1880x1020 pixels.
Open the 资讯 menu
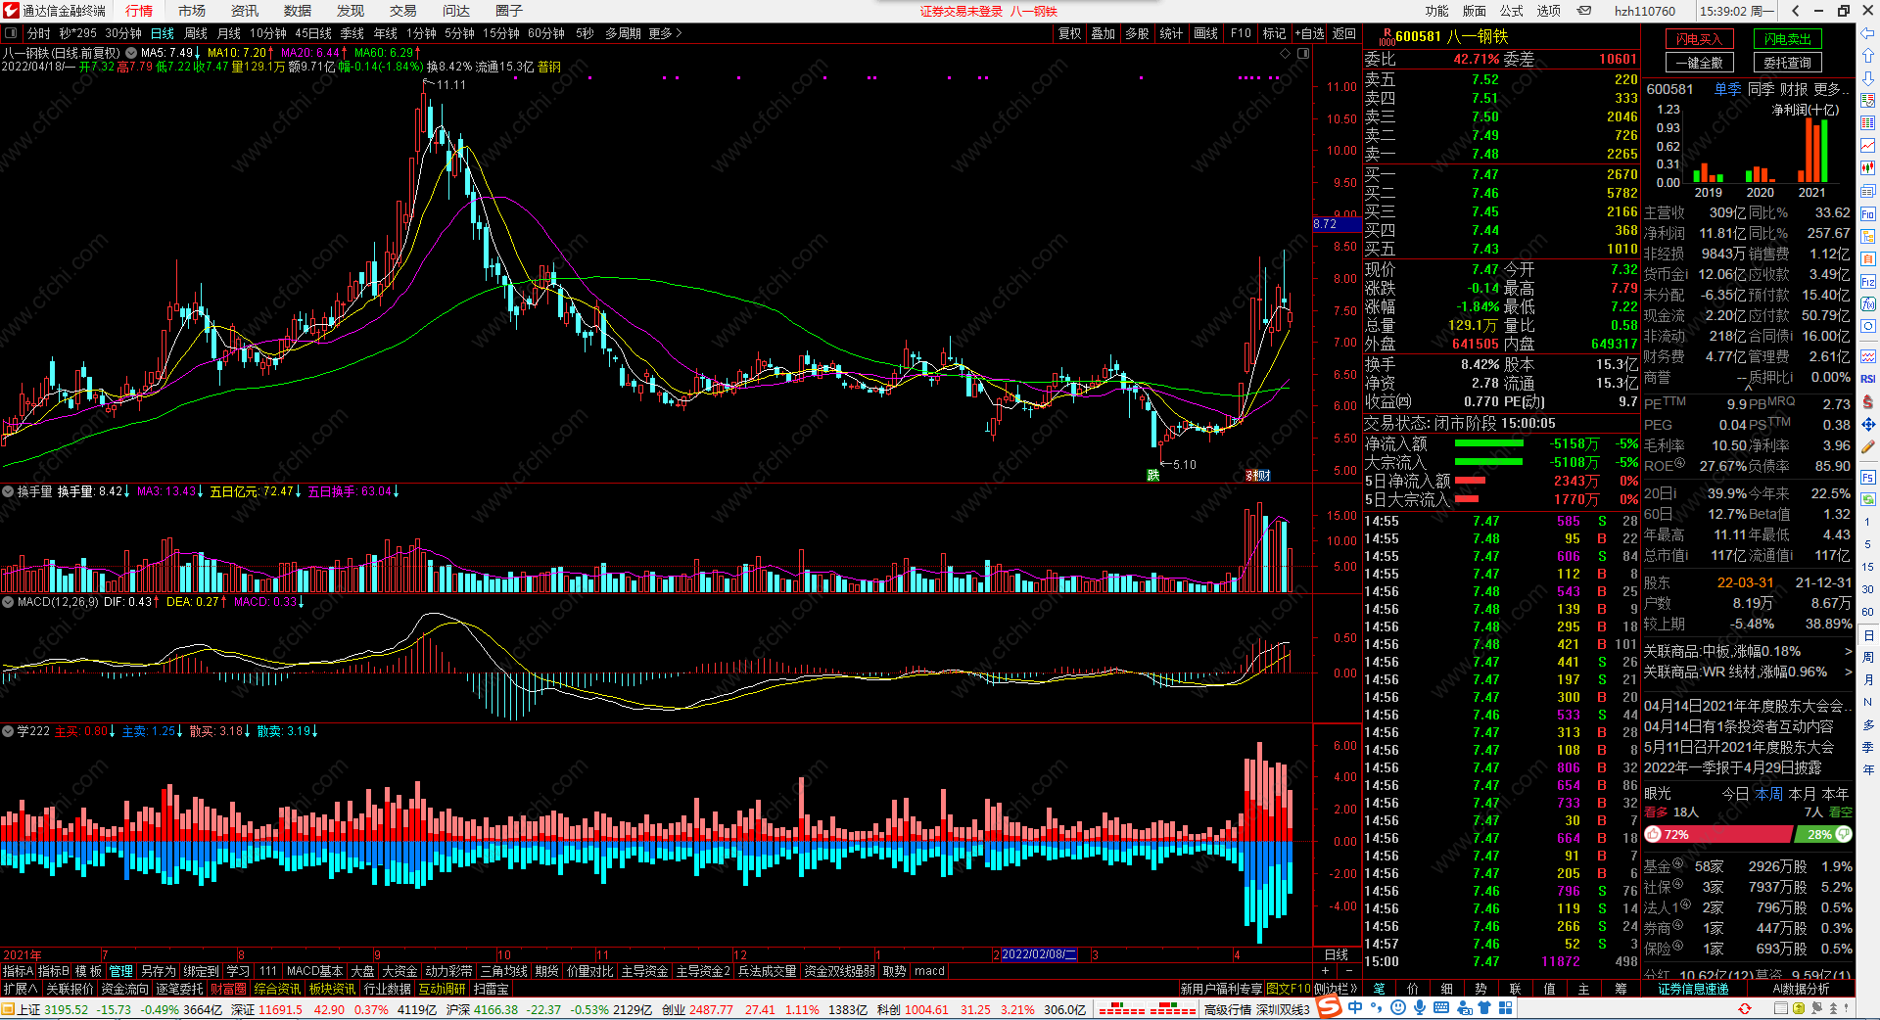point(245,11)
